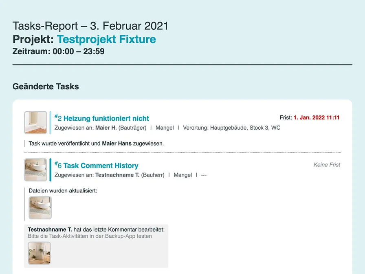Open the comment's attached bathroom image
Viewport: 365px width, 274px height.
(39, 253)
